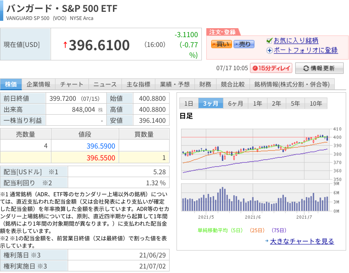Open the チャート tab

72,84
